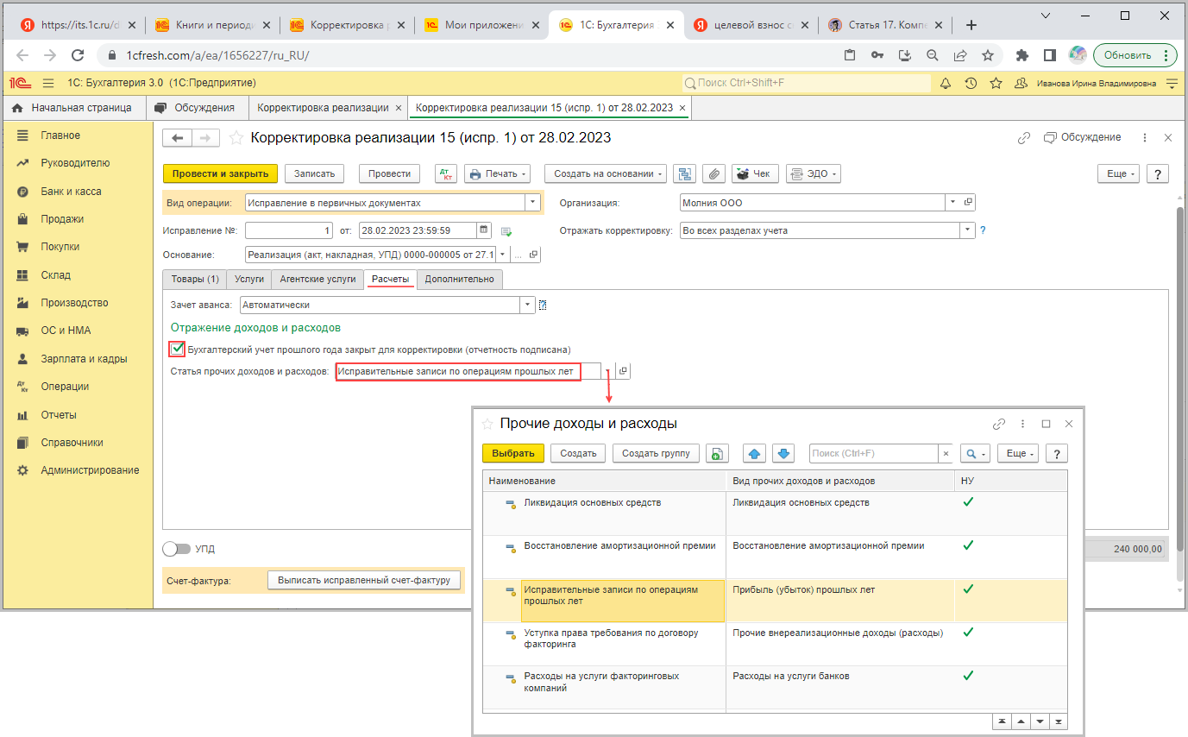Click Выбрать in Прочие доходы dialog

(513, 453)
